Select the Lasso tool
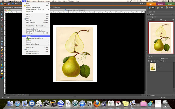The height and width of the screenshot is (109, 175). click(2, 26)
